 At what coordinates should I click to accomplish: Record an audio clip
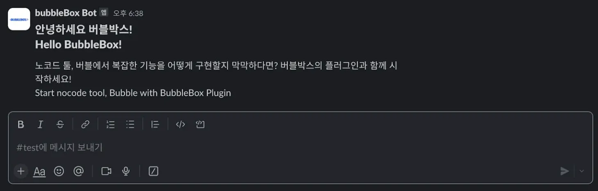126,171
